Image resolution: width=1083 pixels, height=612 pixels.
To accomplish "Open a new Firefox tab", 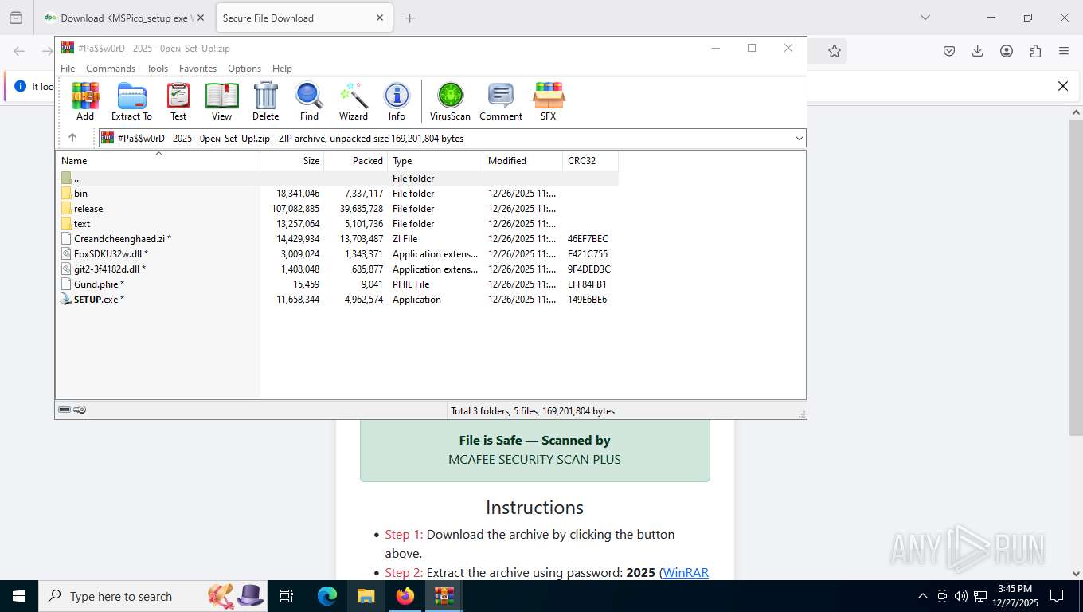I will tap(410, 18).
